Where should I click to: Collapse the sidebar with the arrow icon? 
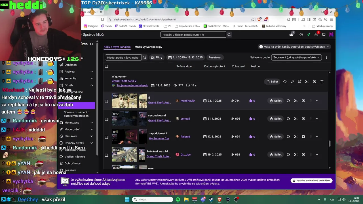91,44
